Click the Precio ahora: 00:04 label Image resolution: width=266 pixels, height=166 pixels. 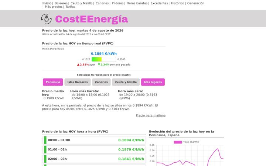(53, 49)
